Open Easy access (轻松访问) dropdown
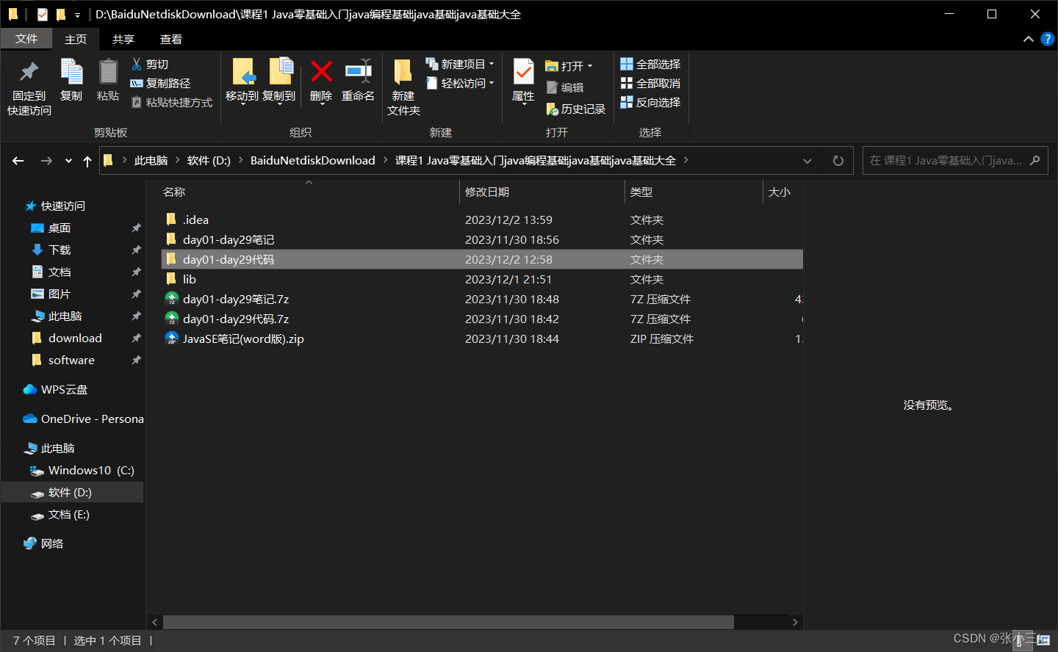Viewport: 1058px width, 652px height. [460, 84]
